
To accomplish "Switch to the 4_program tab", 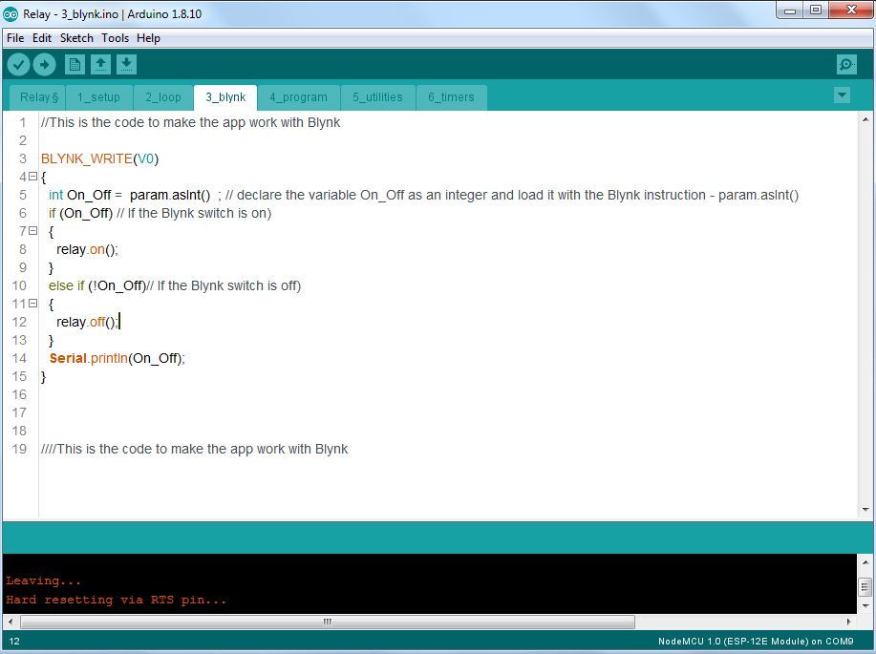I will [298, 97].
